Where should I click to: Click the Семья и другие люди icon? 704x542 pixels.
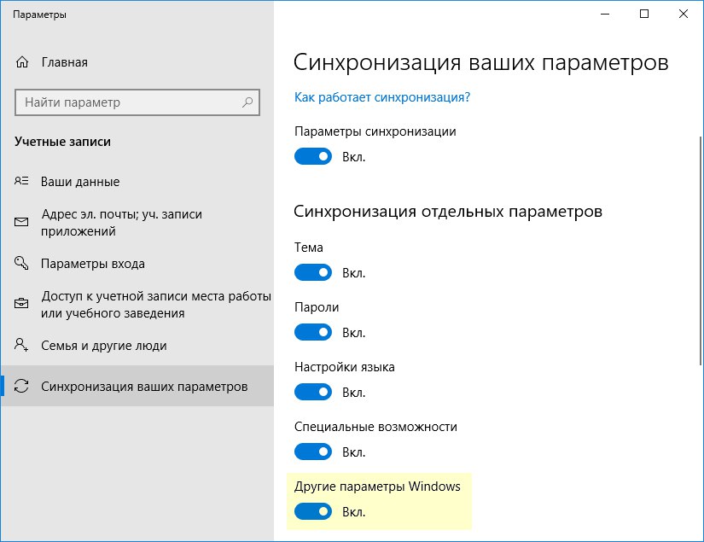[x=21, y=345]
